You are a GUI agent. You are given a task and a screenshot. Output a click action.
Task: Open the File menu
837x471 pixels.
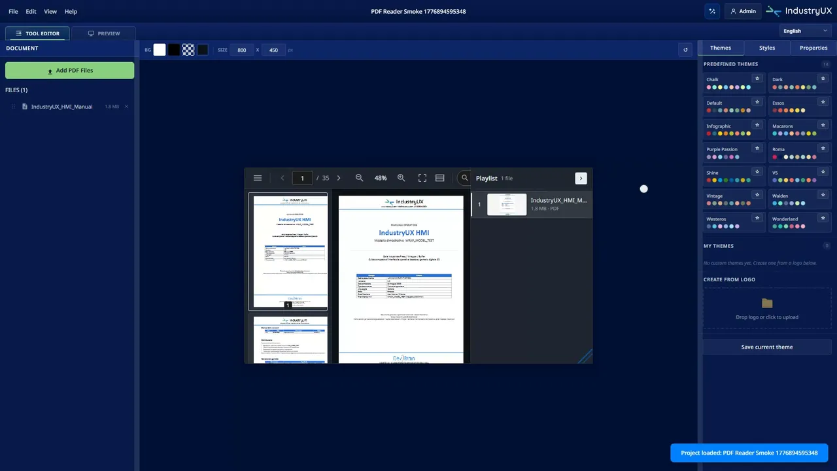pos(13,11)
